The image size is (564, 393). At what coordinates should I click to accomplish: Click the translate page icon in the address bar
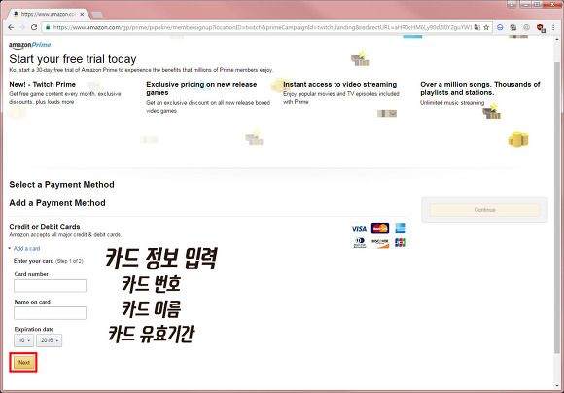[x=476, y=27]
